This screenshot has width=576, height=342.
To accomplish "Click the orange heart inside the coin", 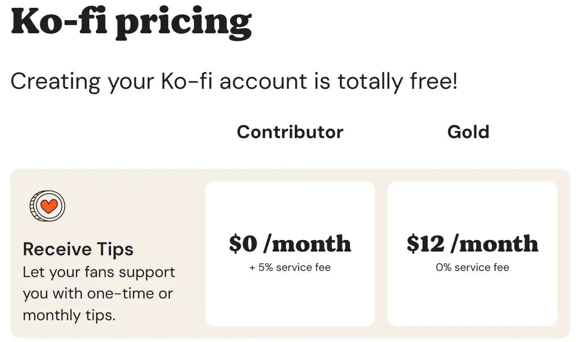I will [x=49, y=206].
